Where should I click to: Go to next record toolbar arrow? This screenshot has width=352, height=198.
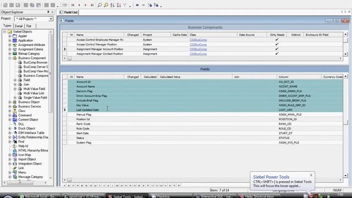86,5
